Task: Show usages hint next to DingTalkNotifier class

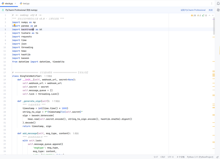Action: tap(48, 76)
